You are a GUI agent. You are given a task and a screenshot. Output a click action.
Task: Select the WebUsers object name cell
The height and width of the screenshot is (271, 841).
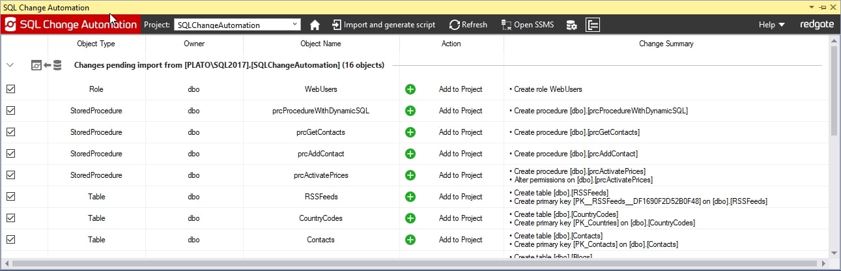(x=321, y=89)
